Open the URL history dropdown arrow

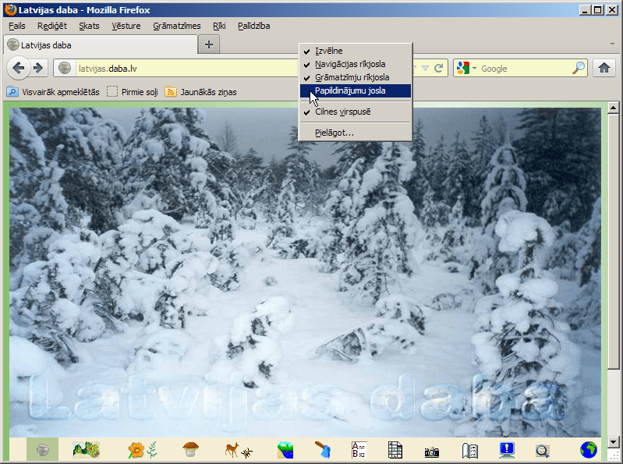[425, 69]
